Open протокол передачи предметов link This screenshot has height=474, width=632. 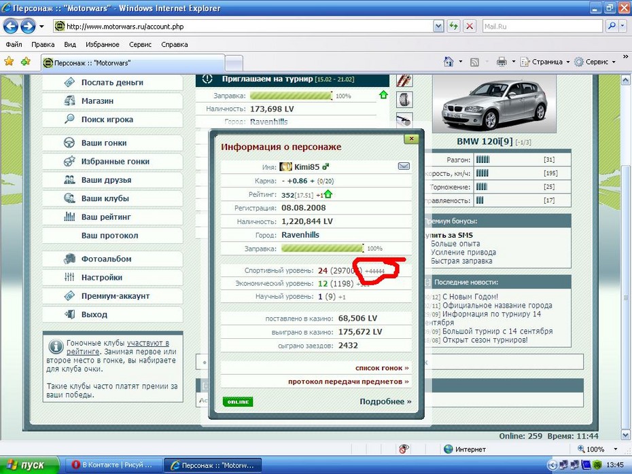pyautogui.click(x=348, y=381)
